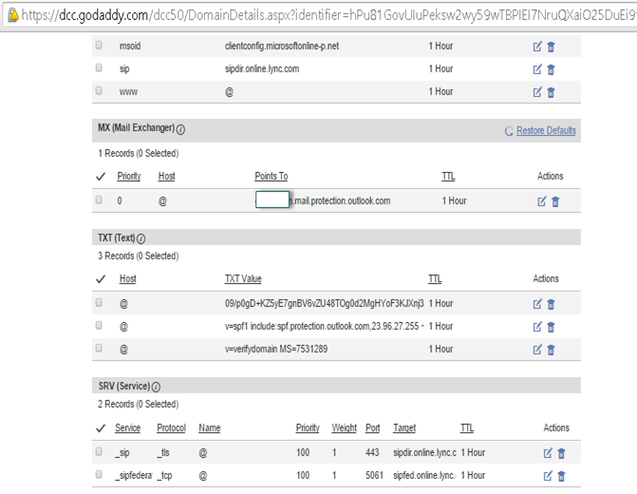
Task: Sort SRV records by Protocol
Action: coord(172,427)
